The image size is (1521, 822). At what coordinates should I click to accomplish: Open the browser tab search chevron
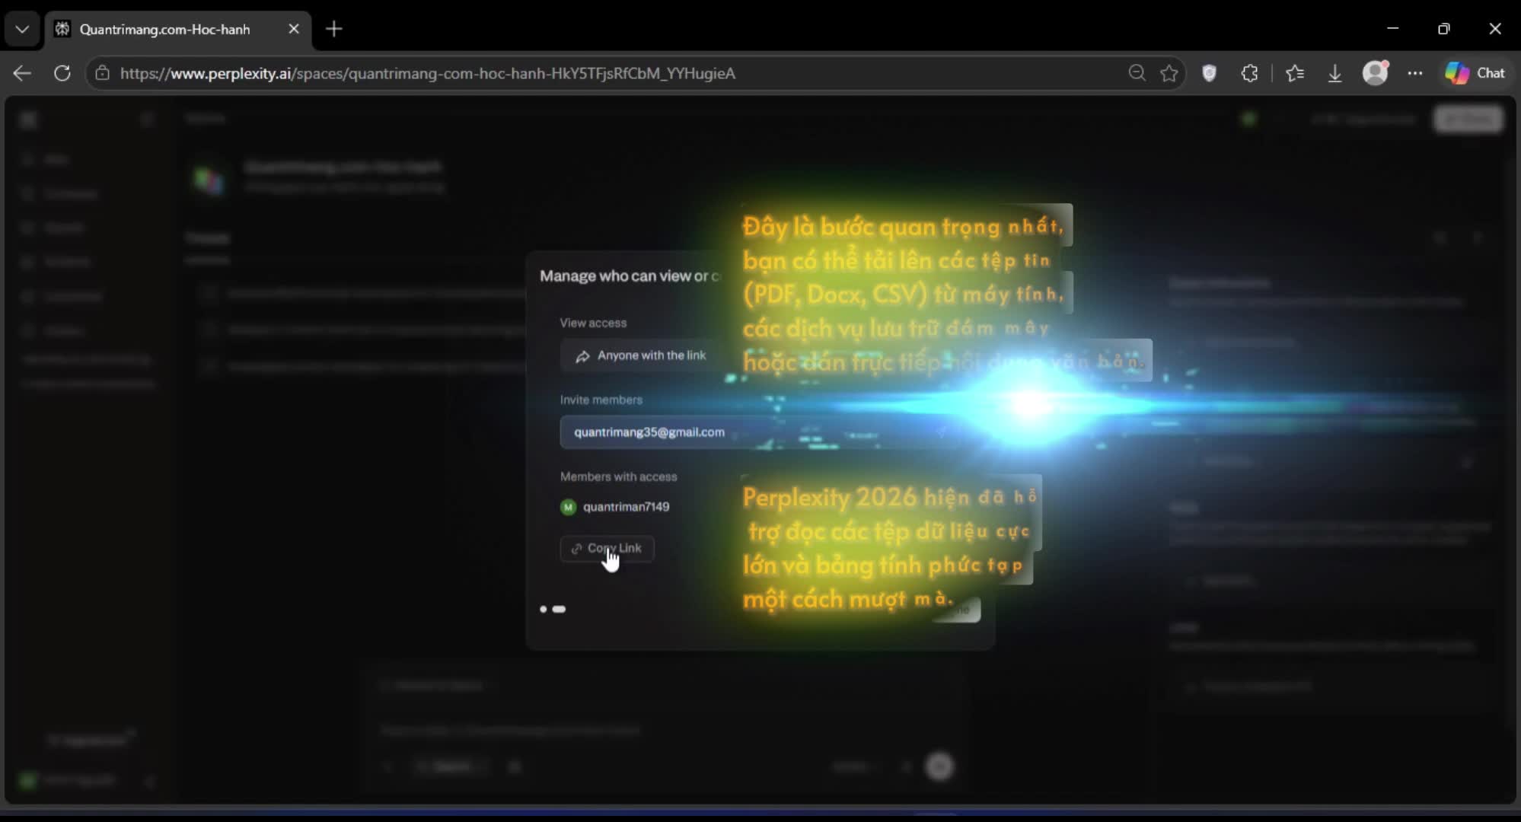(22, 29)
